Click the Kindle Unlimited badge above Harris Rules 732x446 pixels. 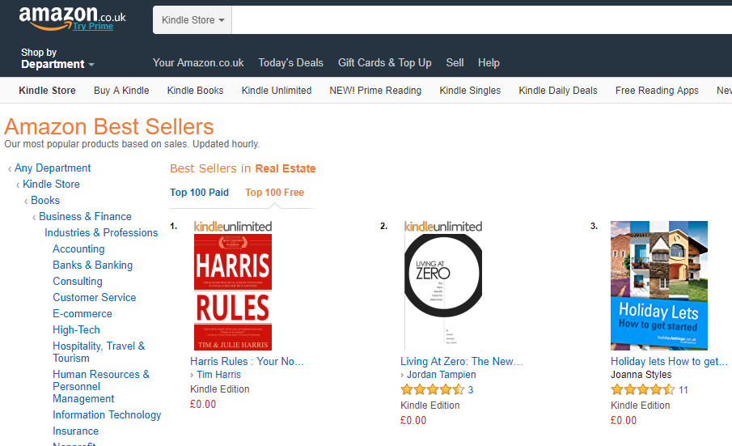click(x=233, y=227)
